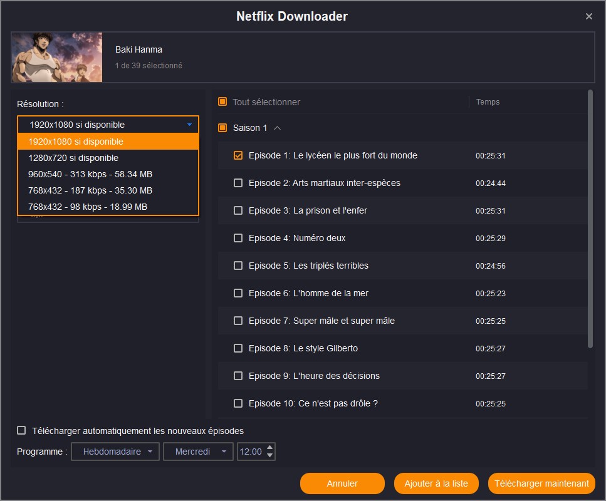This screenshot has height=501, width=606.
Task: Click Episode 5: Les triplés terribles title
Action: tap(308, 266)
